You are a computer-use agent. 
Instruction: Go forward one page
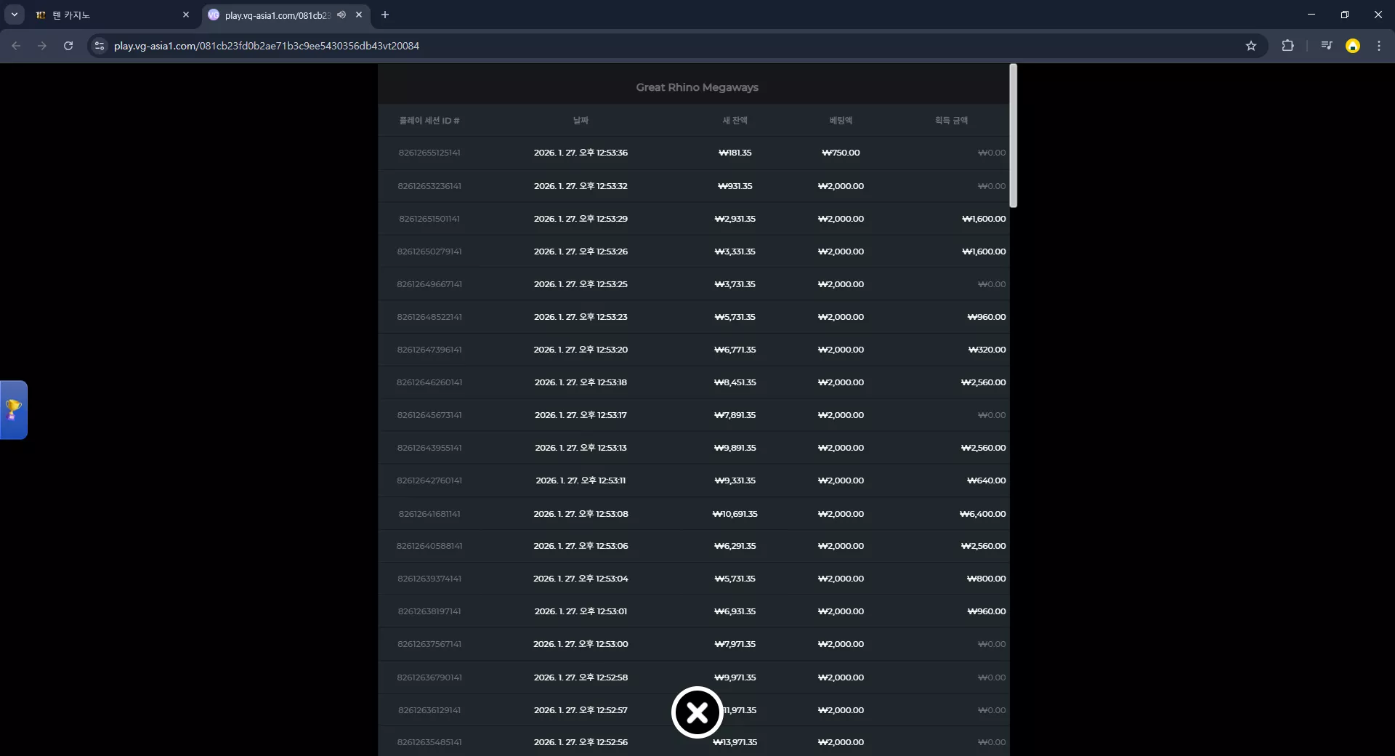(42, 46)
